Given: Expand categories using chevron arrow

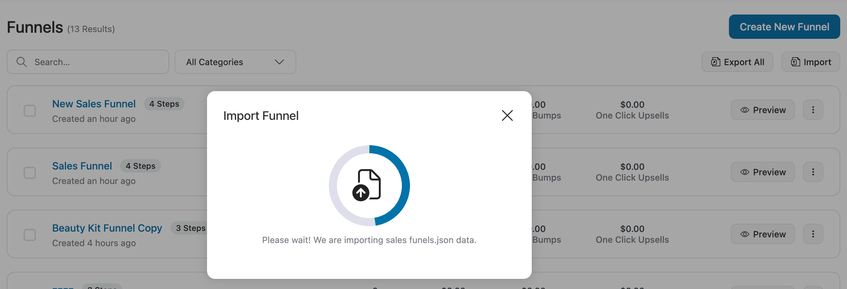Looking at the screenshot, I should (279, 62).
